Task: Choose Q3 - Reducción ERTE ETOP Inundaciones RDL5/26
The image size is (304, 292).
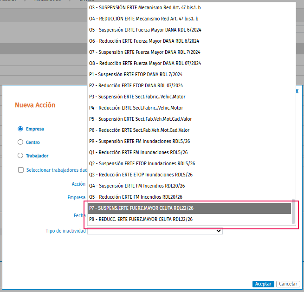Action: (x=189, y=175)
